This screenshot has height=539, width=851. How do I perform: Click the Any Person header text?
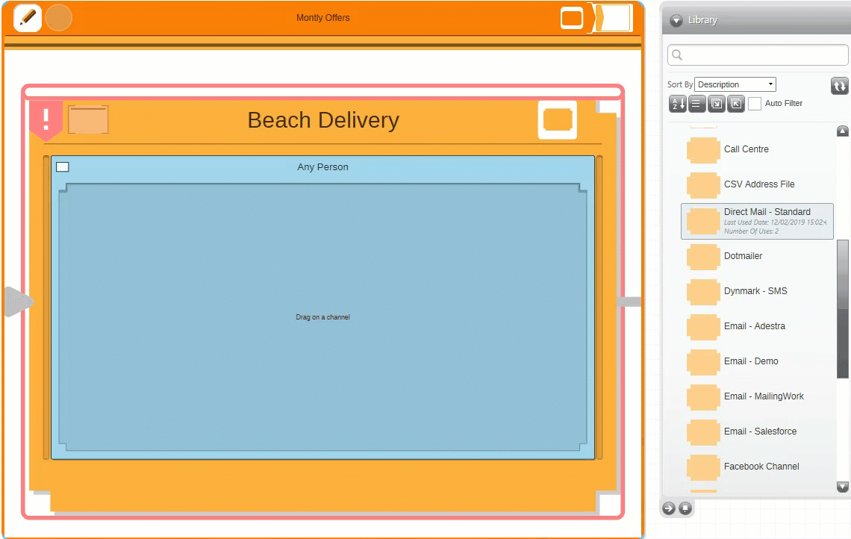(323, 167)
